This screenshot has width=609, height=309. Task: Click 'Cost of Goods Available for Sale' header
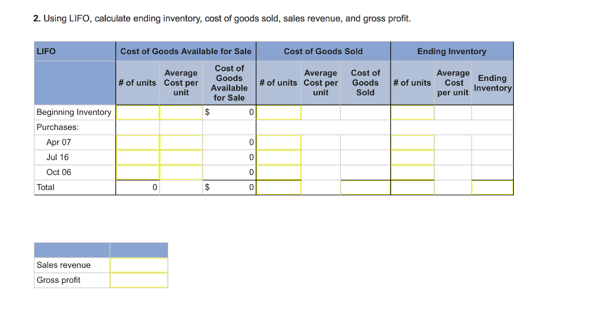tap(186, 51)
